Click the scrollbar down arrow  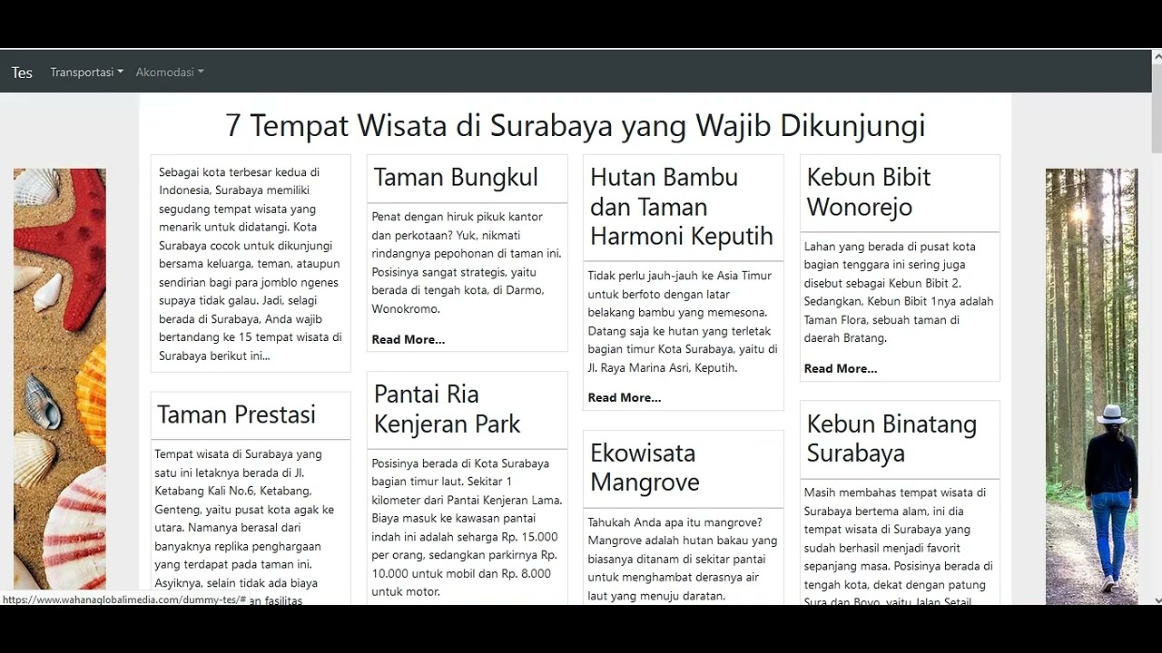pyautogui.click(x=1156, y=599)
